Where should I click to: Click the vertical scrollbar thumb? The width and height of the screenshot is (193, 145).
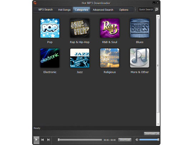tap(158, 66)
